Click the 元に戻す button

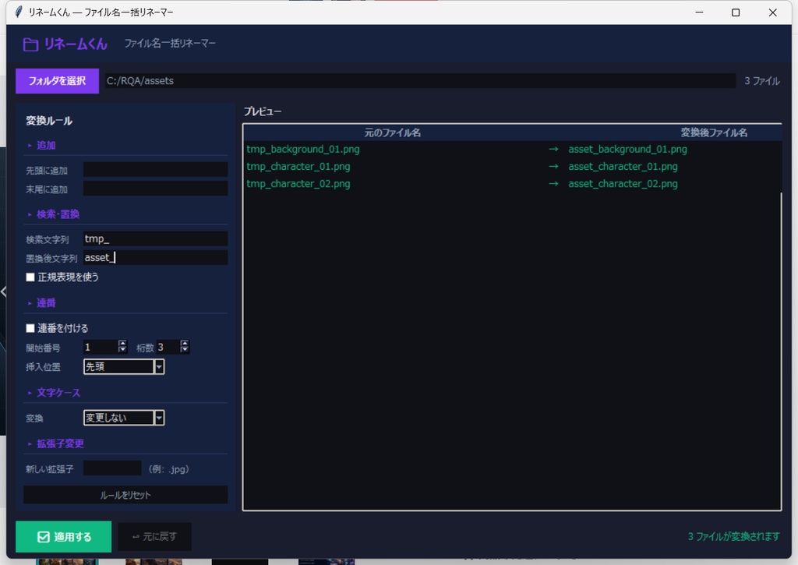click(x=155, y=536)
